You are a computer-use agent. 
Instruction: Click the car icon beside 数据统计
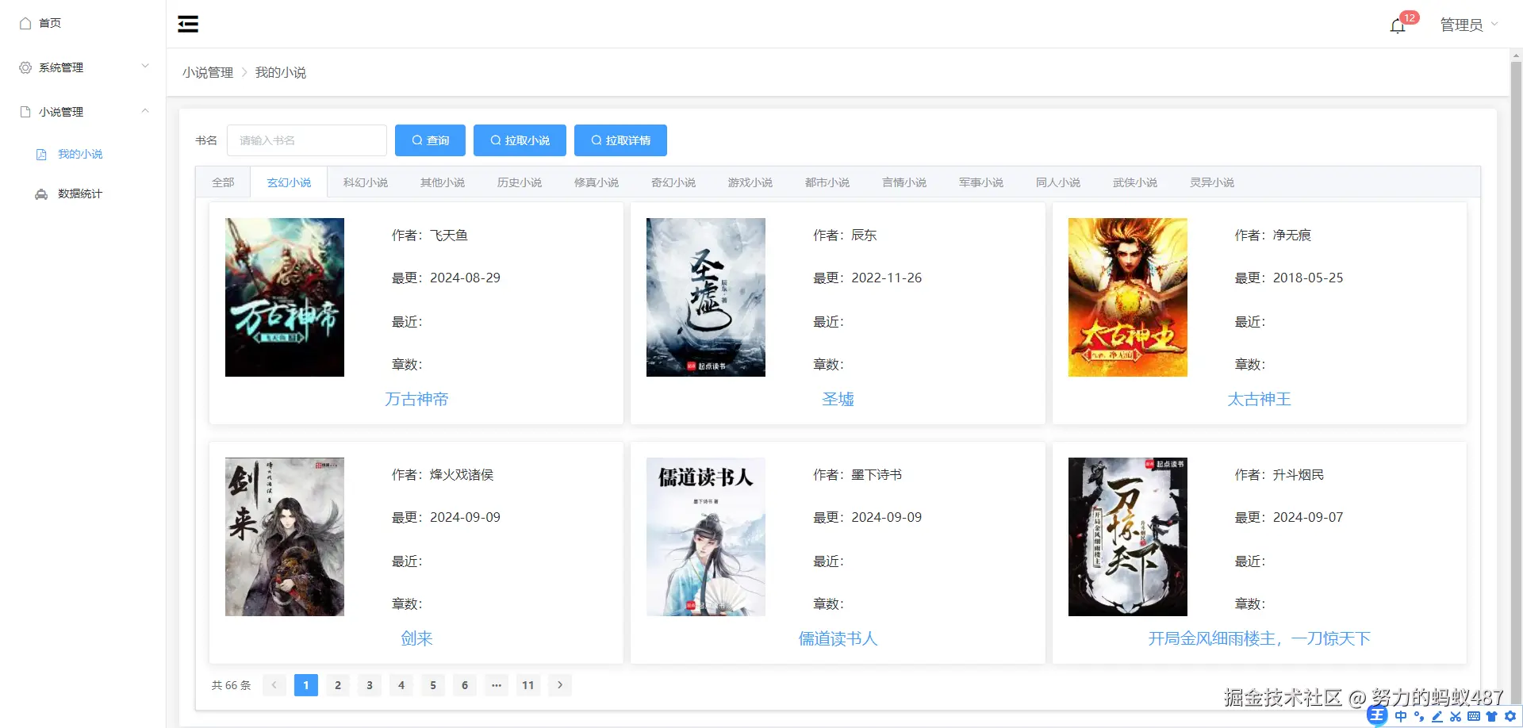[x=41, y=194]
